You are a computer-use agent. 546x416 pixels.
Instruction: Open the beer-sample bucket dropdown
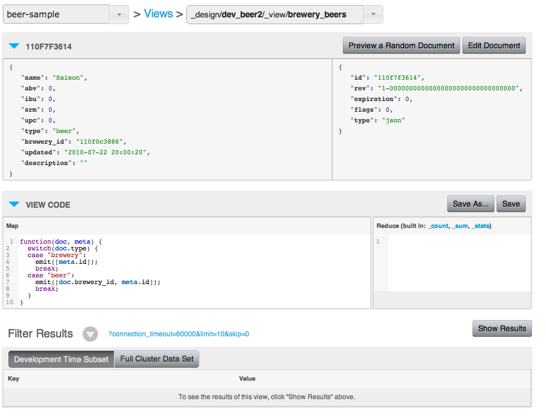click(118, 15)
